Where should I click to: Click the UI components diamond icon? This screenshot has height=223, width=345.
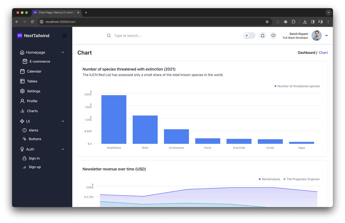point(22,121)
